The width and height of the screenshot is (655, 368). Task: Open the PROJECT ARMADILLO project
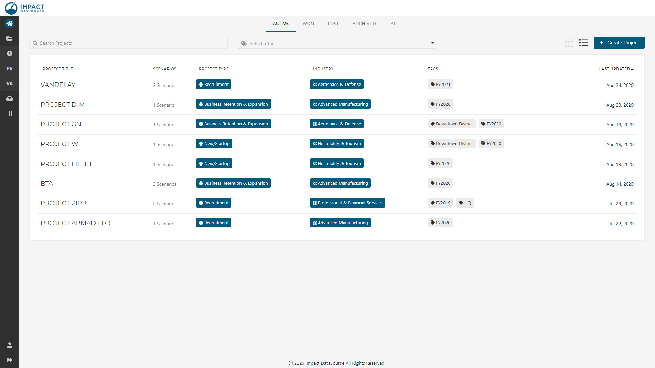point(75,223)
